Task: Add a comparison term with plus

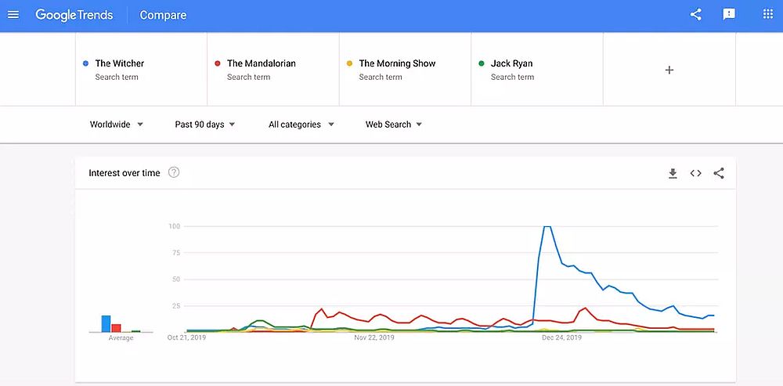Action: 669,70
